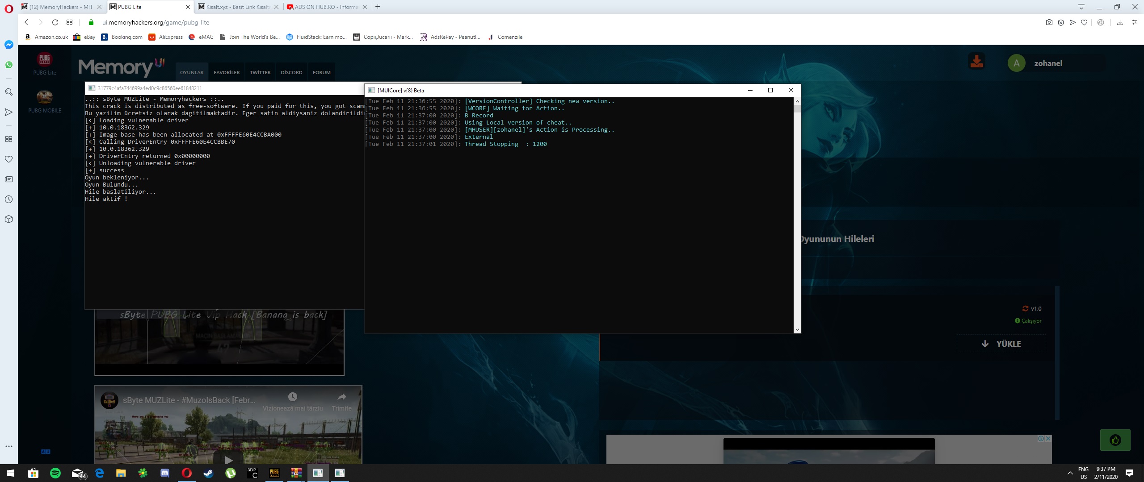The height and width of the screenshot is (482, 1144).
Task: Open Amazon.co.uk bookmark
Action: 46,37
